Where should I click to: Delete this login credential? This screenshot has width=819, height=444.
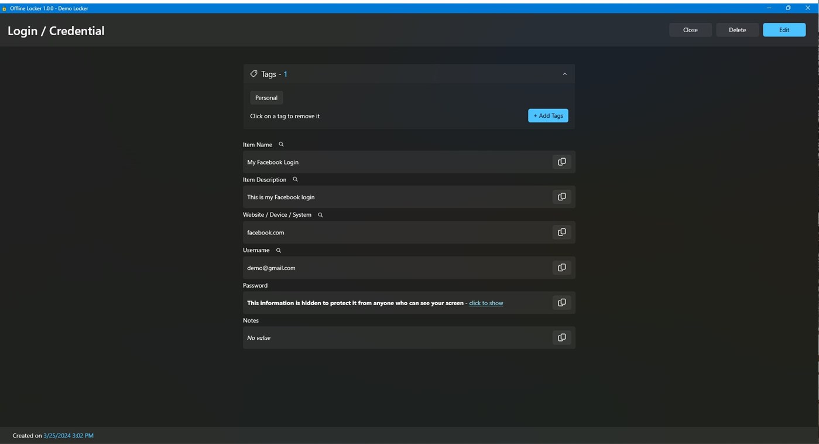pyautogui.click(x=737, y=30)
